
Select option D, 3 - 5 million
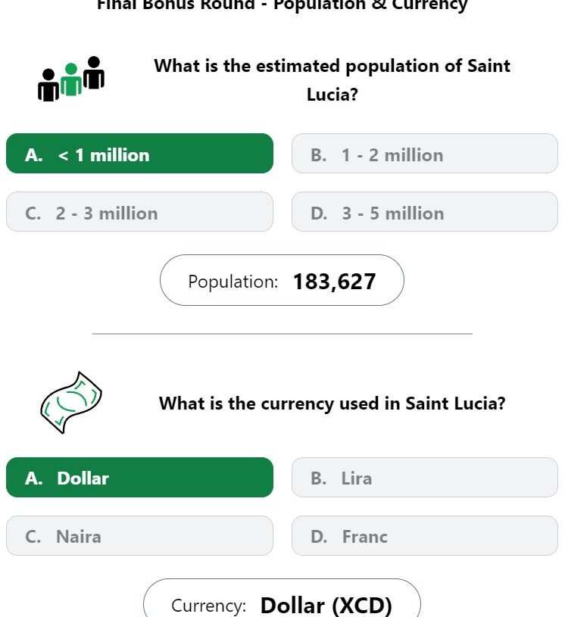point(425,212)
